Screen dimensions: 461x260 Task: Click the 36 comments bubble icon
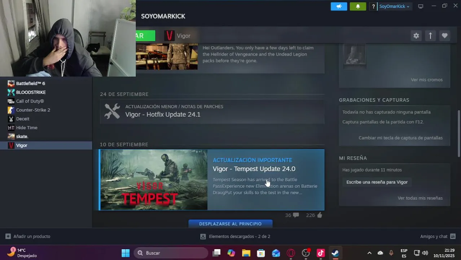pos(296,215)
